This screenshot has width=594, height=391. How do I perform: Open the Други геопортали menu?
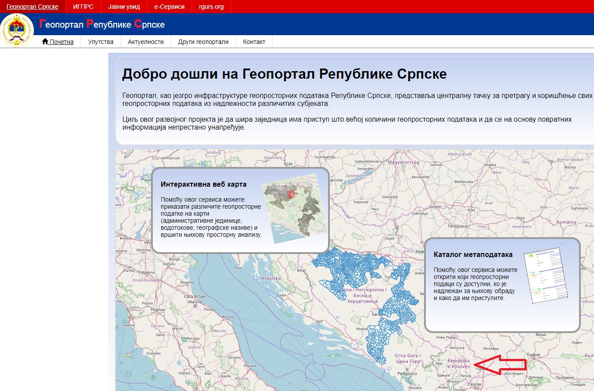coord(203,42)
